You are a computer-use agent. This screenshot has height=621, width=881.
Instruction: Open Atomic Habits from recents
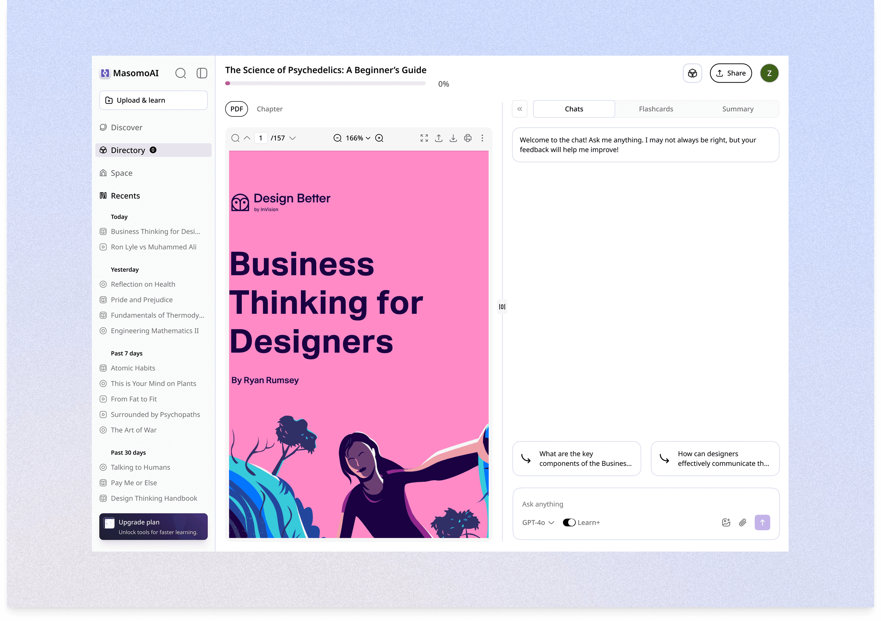coord(133,368)
